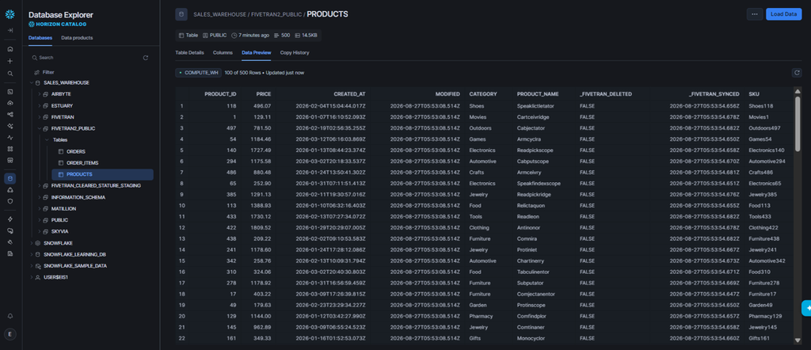Click the Snowflake logo in the sidebar
The width and height of the screenshot is (811, 350).
[10, 14]
